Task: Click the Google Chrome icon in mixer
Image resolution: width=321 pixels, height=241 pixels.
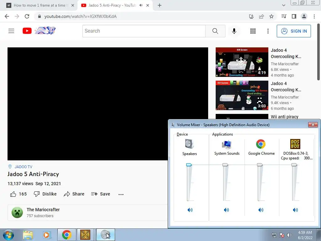Action: [x=260, y=144]
